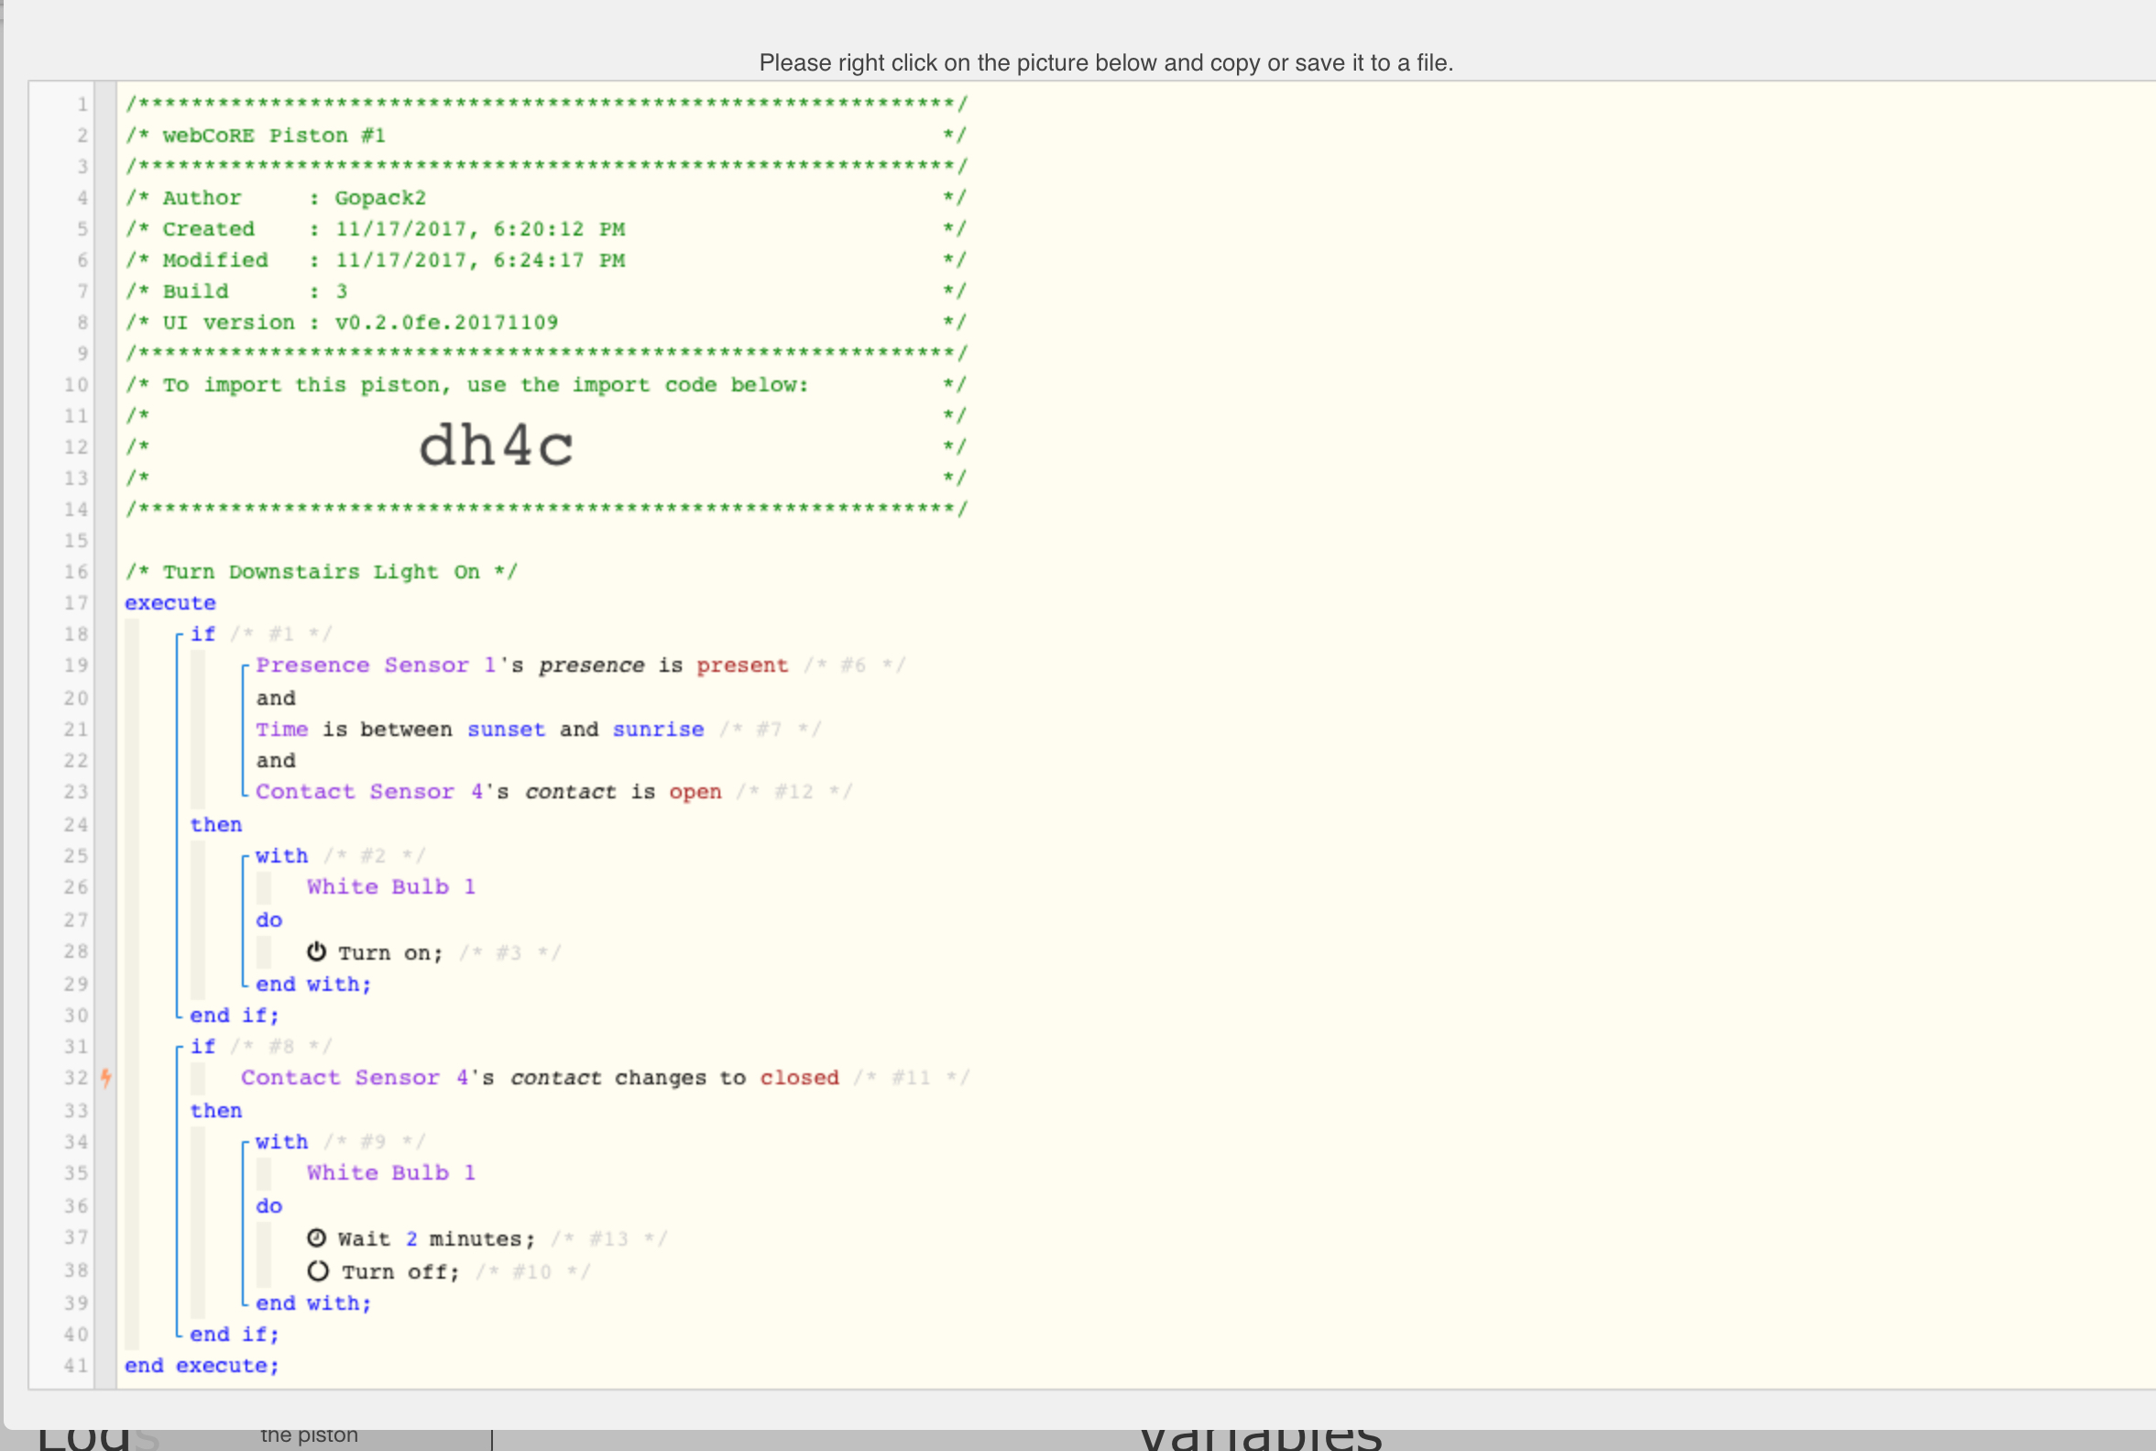
Task: Click the author name Gopack2
Action: 380,198
